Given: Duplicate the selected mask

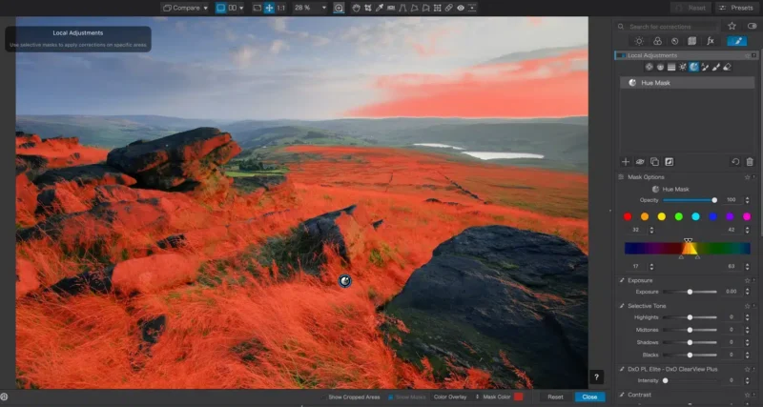Looking at the screenshot, I should (654, 162).
